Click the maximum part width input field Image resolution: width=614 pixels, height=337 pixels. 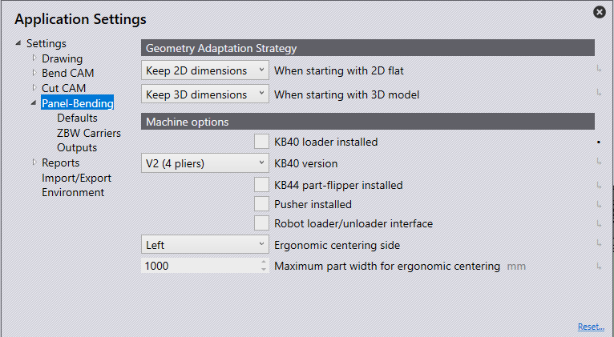point(200,266)
